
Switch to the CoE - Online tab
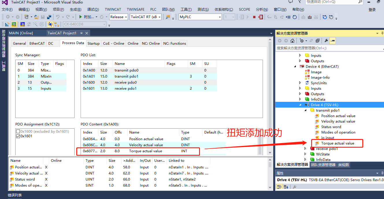click(114, 44)
